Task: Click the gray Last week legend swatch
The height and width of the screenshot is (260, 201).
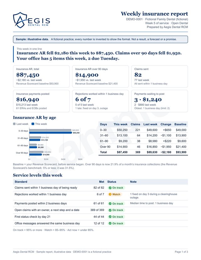Action: pos(14,124)
